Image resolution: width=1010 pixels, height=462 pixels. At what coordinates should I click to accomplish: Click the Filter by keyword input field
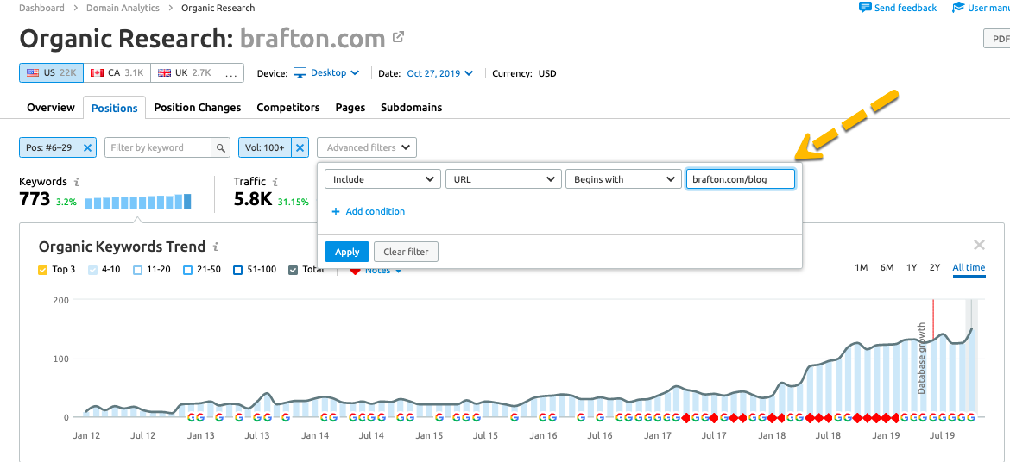click(x=158, y=147)
